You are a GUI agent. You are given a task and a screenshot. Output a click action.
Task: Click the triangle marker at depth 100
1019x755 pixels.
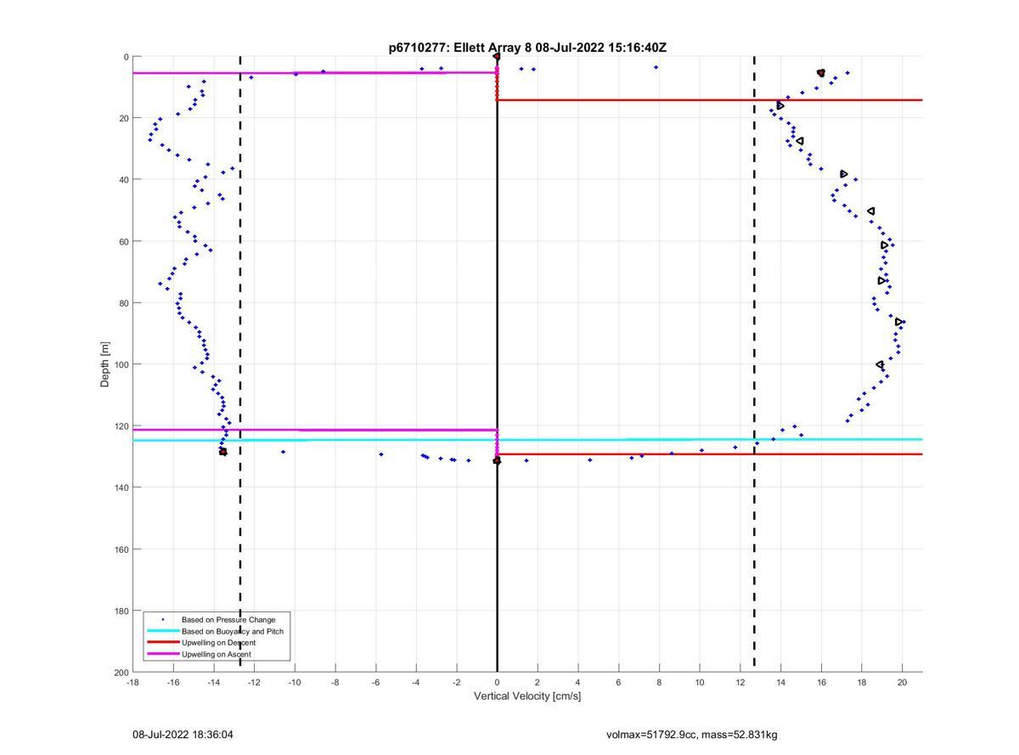tap(880, 365)
